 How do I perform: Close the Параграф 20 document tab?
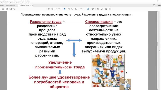point(32,5)
